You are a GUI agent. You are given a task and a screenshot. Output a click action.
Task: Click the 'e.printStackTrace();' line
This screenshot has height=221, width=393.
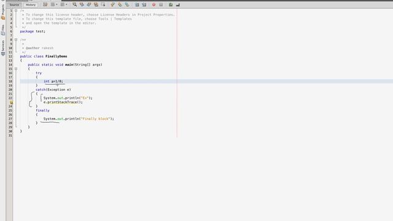[x=63, y=102]
